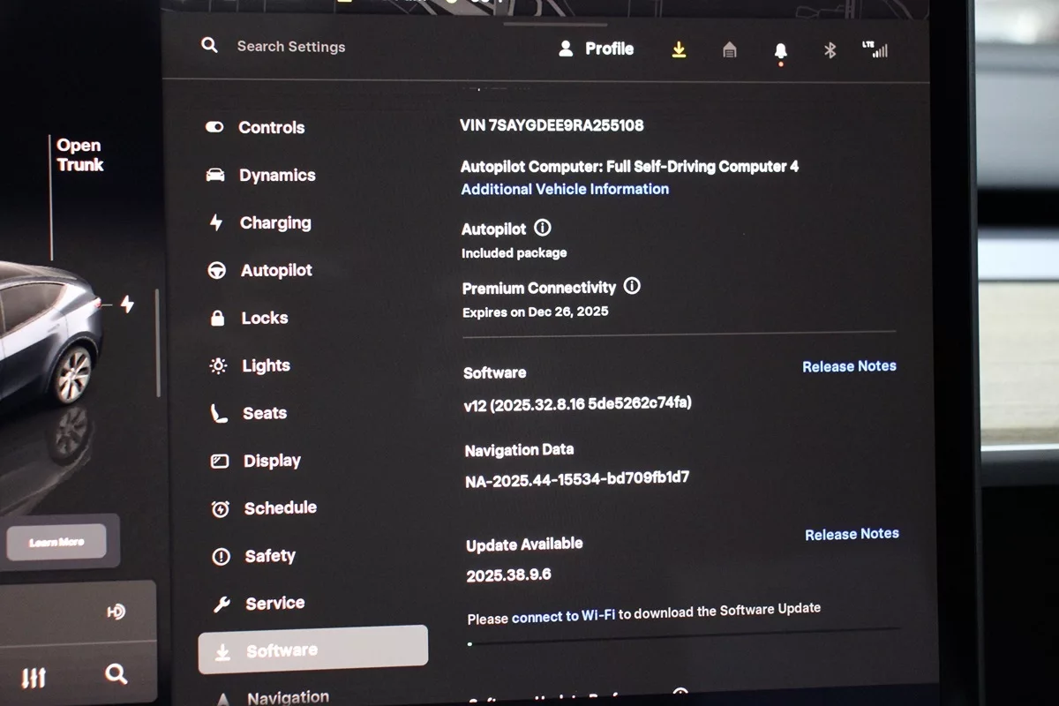
Task: Open the equalizer sliders icon
Action: point(34,678)
